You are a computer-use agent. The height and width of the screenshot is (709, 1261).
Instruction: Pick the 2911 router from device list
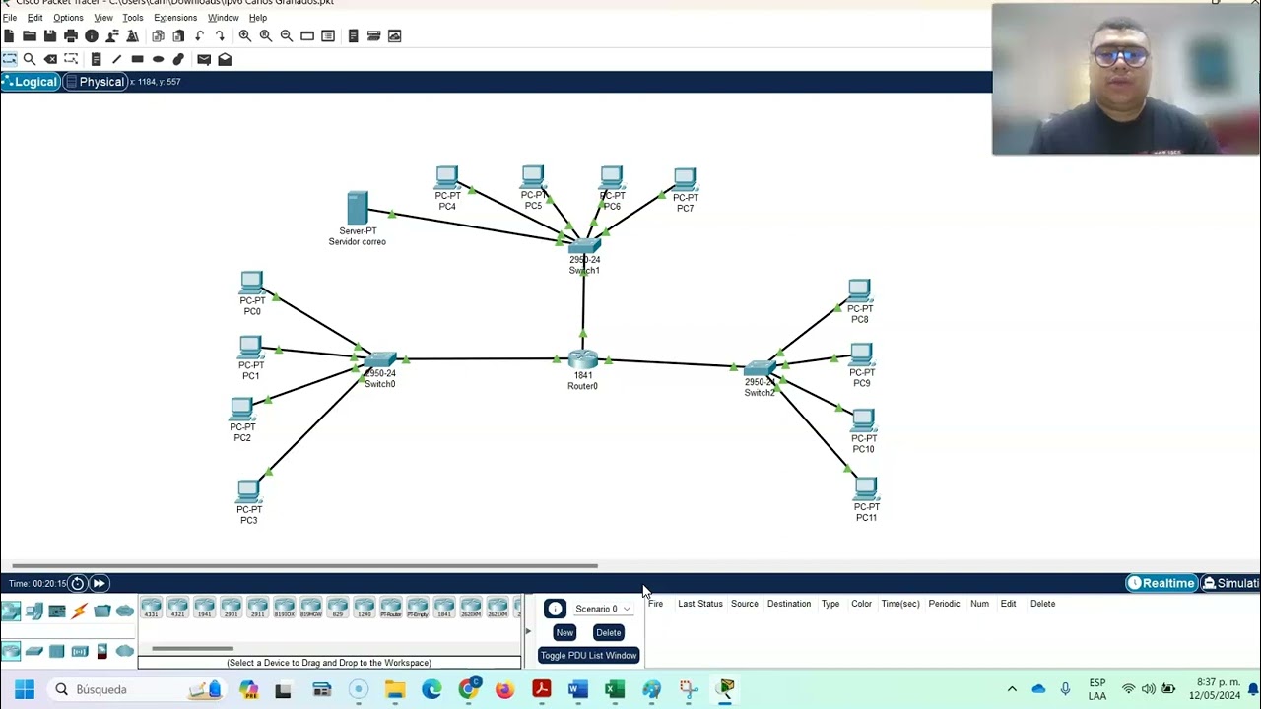click(x=257, y=608)
